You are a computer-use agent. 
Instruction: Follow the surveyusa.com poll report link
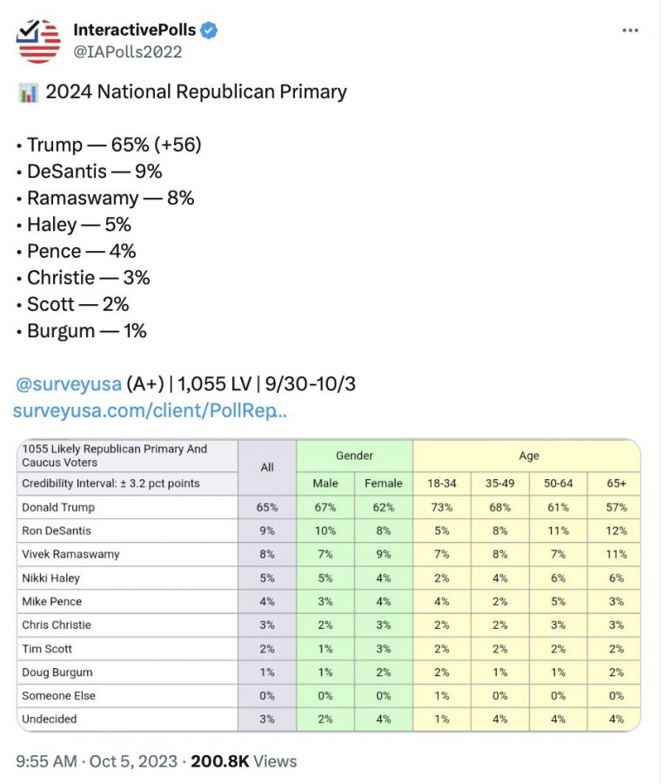150,410
